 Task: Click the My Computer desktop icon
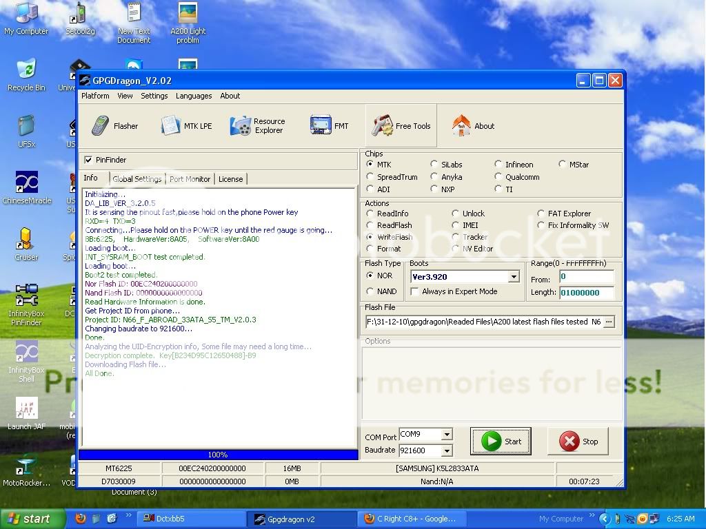click(x=26, y=19)
